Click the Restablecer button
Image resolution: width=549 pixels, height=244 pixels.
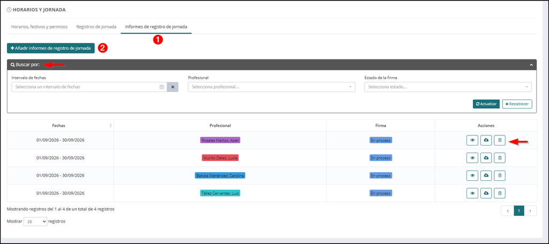[517, 104]
